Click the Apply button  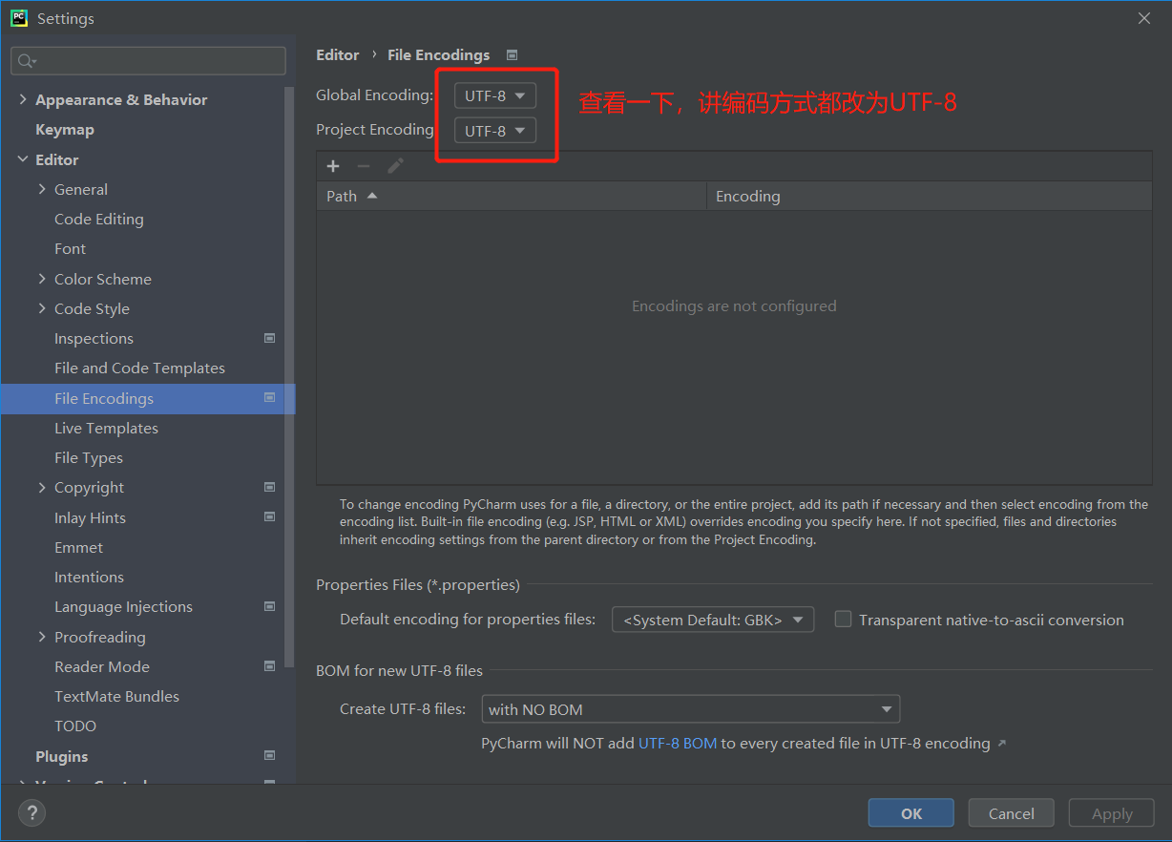point(1112,813)
